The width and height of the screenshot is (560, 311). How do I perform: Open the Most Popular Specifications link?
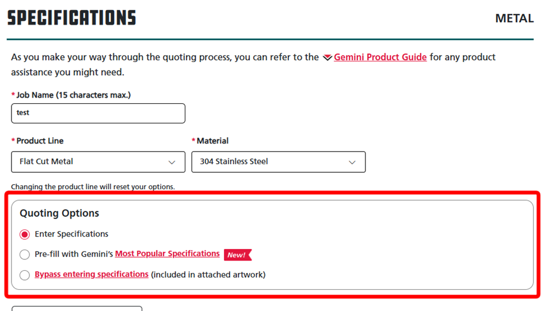[167, 254]
